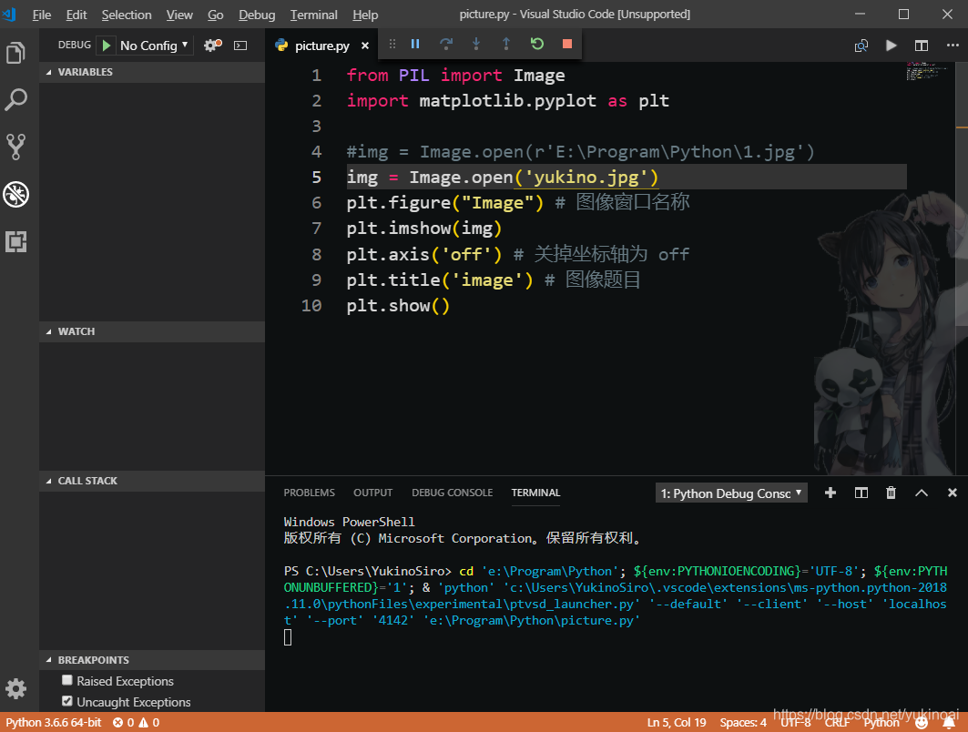968x732 pixels.
Task: Kill the terminal with trash icon
Action: pyautogui.click(x=891, y=493)
